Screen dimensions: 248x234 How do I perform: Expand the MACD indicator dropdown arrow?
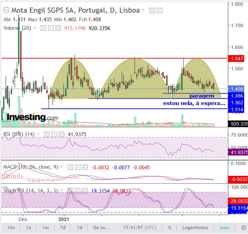tap(62, 167)
